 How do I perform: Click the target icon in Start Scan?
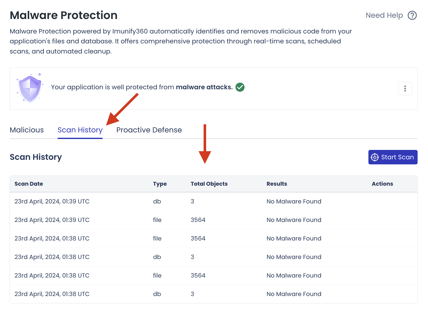click(x=374, y=157)
